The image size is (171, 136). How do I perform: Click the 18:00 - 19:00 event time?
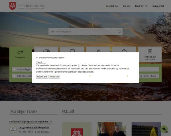(x=27, y=132)
